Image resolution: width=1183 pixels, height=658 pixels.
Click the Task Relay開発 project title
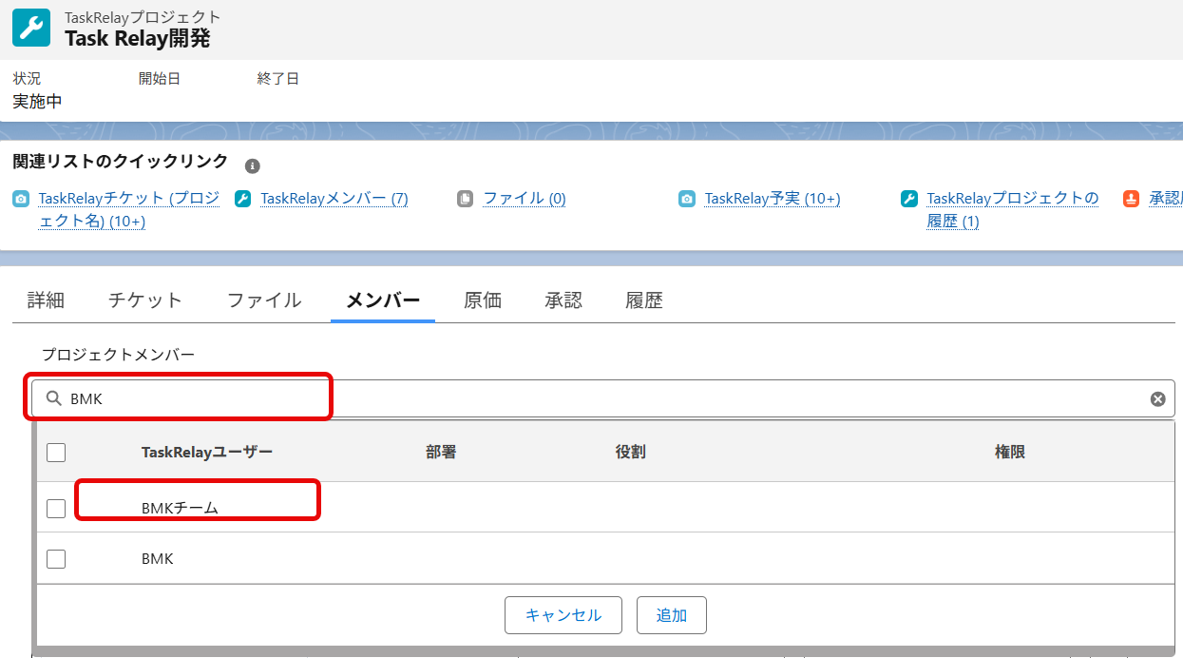click(138, 39)
